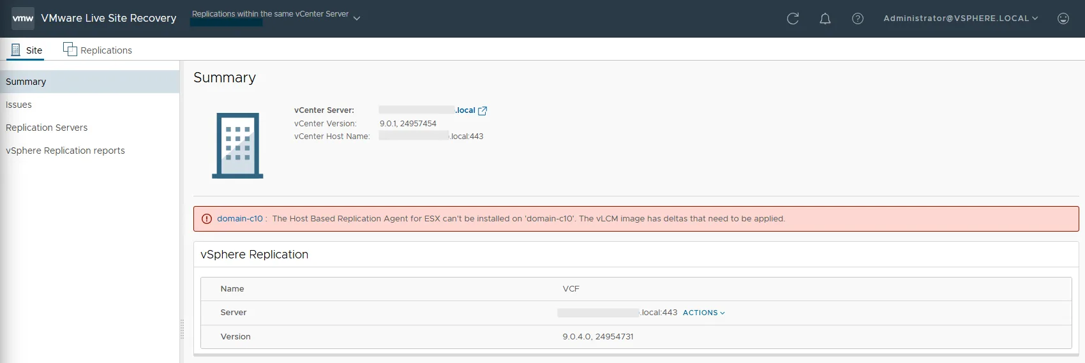Click the domain-c10 link in the alert
This screenshot has width=1085, height=363.
(x=239, y=219)
